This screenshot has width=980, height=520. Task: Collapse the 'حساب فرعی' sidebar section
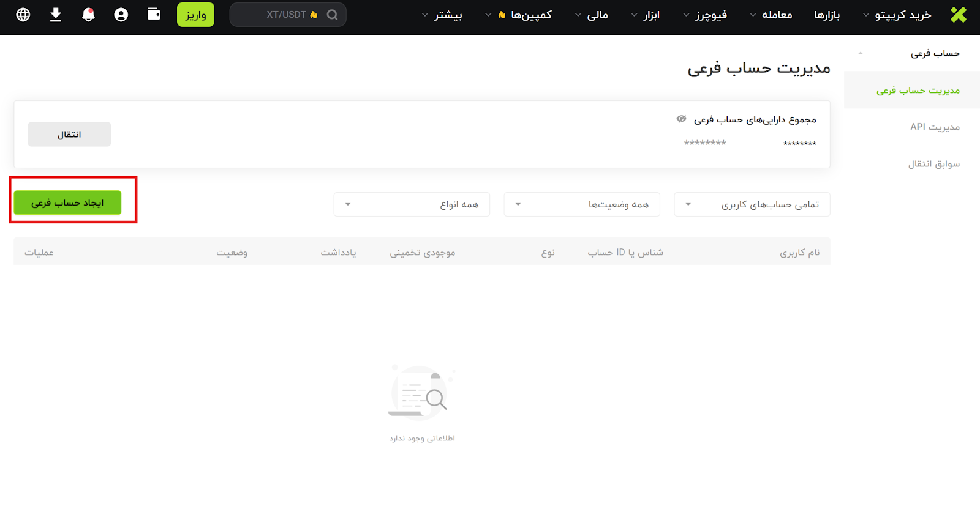861,53
